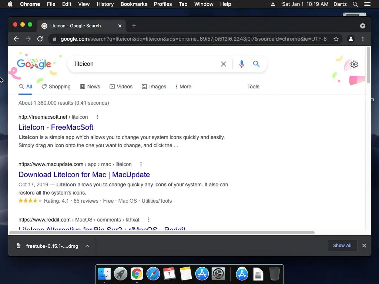
Task: Submit search using the magnifier icon
Action: click(256, 64)
